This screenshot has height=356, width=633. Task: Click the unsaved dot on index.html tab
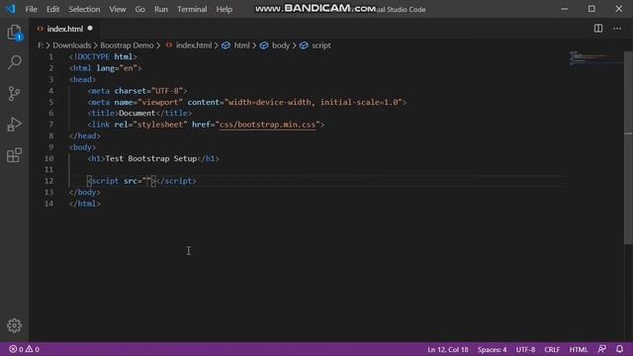(x=90, y=29)
